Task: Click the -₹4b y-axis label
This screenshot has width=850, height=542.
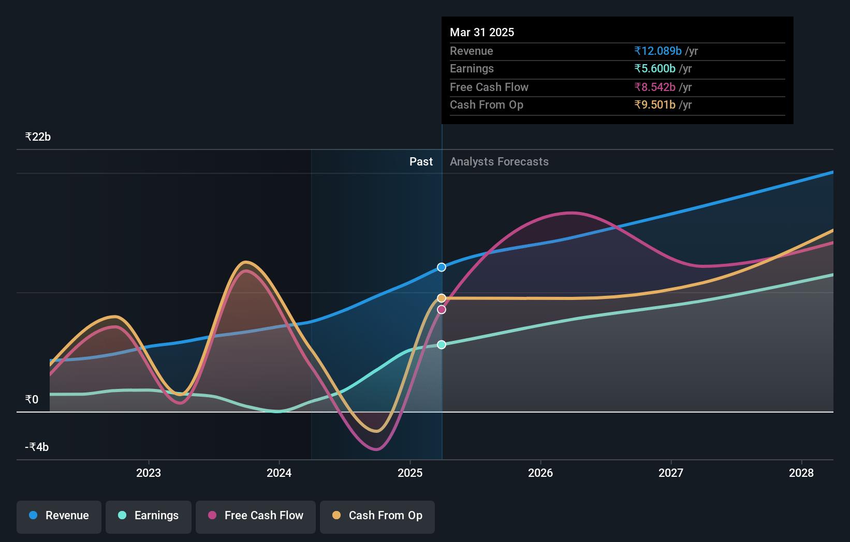Action: coord(37,447)
